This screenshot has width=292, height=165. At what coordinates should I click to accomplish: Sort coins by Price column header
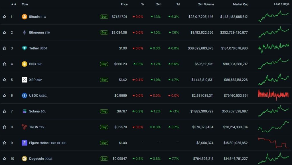click(x=124, y=5)
